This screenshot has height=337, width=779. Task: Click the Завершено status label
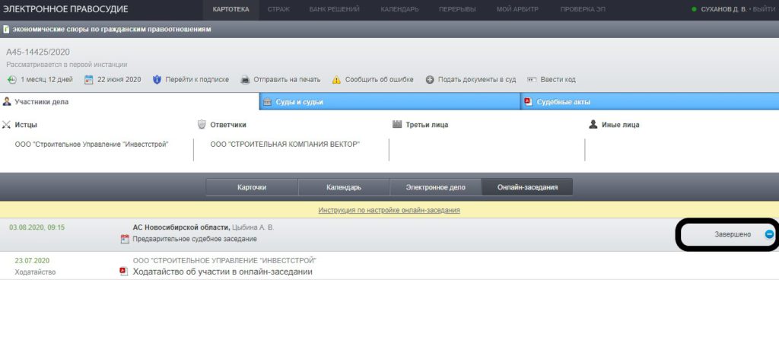733,234
